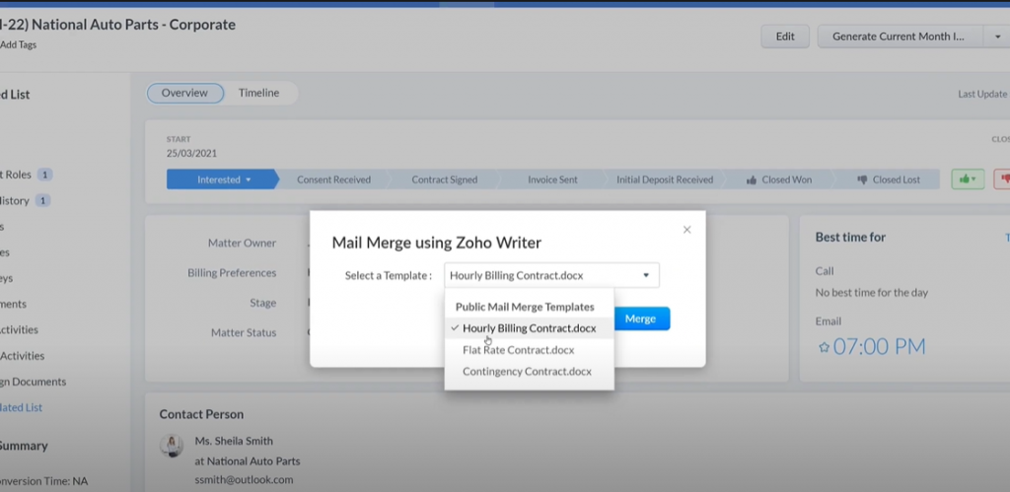Select the Closed Won stage
1010x492 pixels.
[x=778, y=179]
